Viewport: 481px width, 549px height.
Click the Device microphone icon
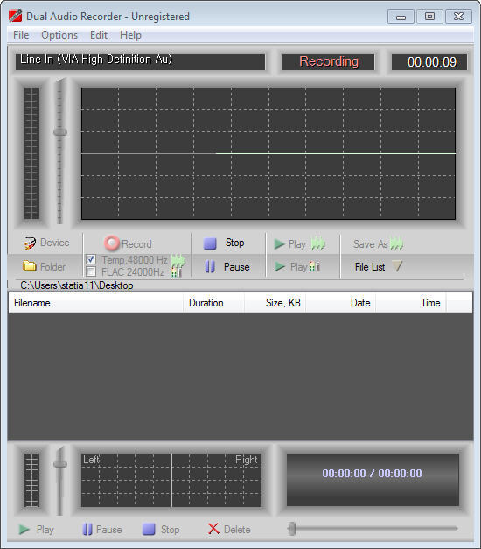[x=30, y=243]
